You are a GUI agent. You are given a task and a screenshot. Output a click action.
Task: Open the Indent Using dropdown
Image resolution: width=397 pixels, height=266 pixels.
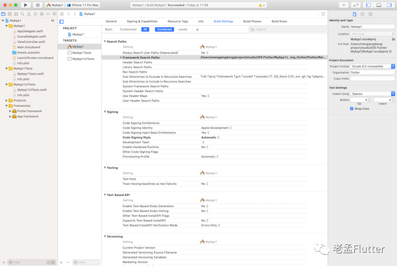point(373,94)
